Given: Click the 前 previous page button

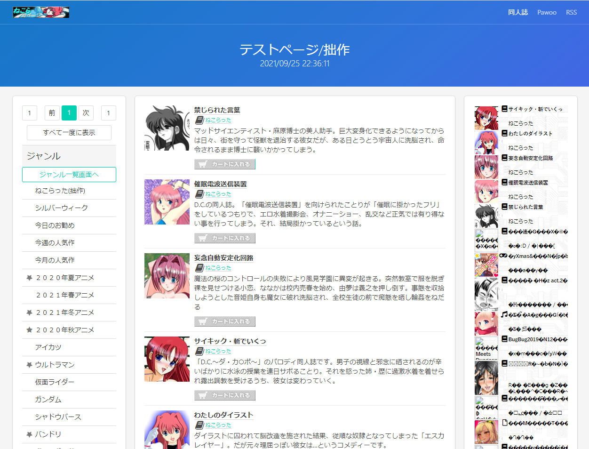Looking at the screenshot, I should tap(52, 113).
